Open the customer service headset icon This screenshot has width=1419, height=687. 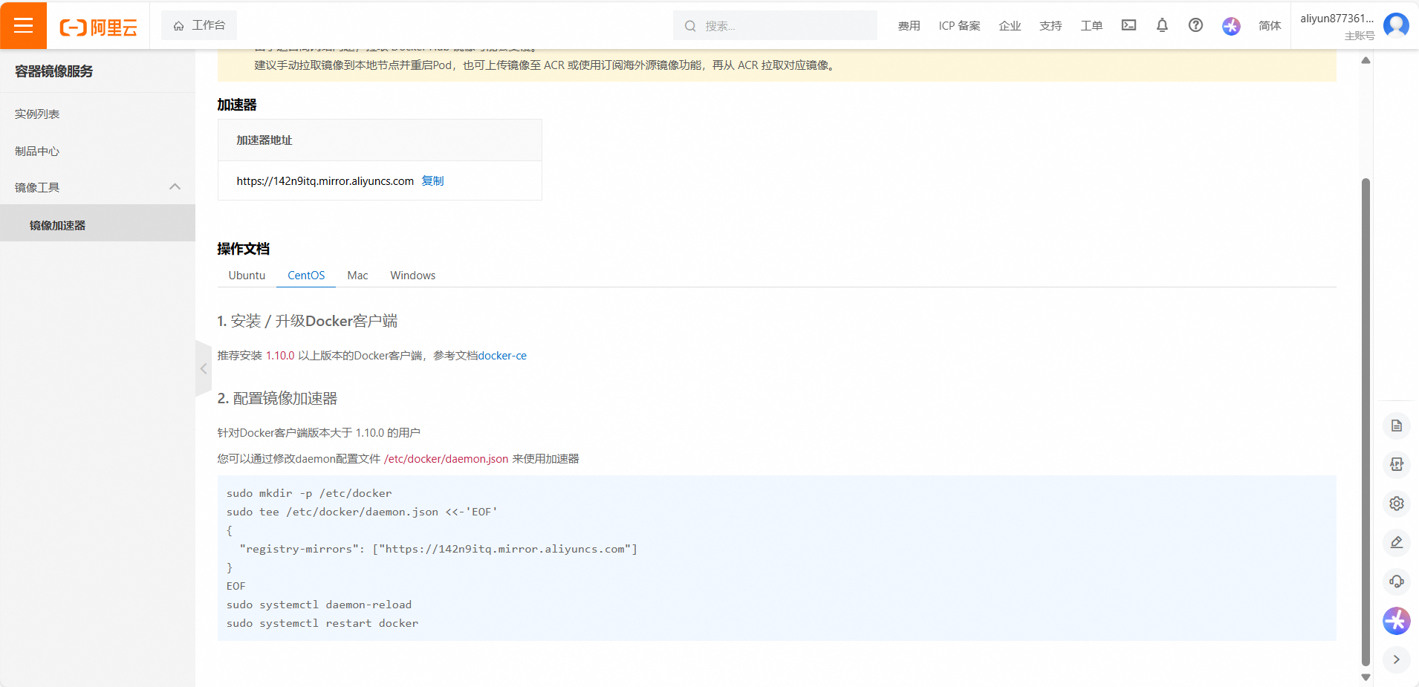[1397, 582]
